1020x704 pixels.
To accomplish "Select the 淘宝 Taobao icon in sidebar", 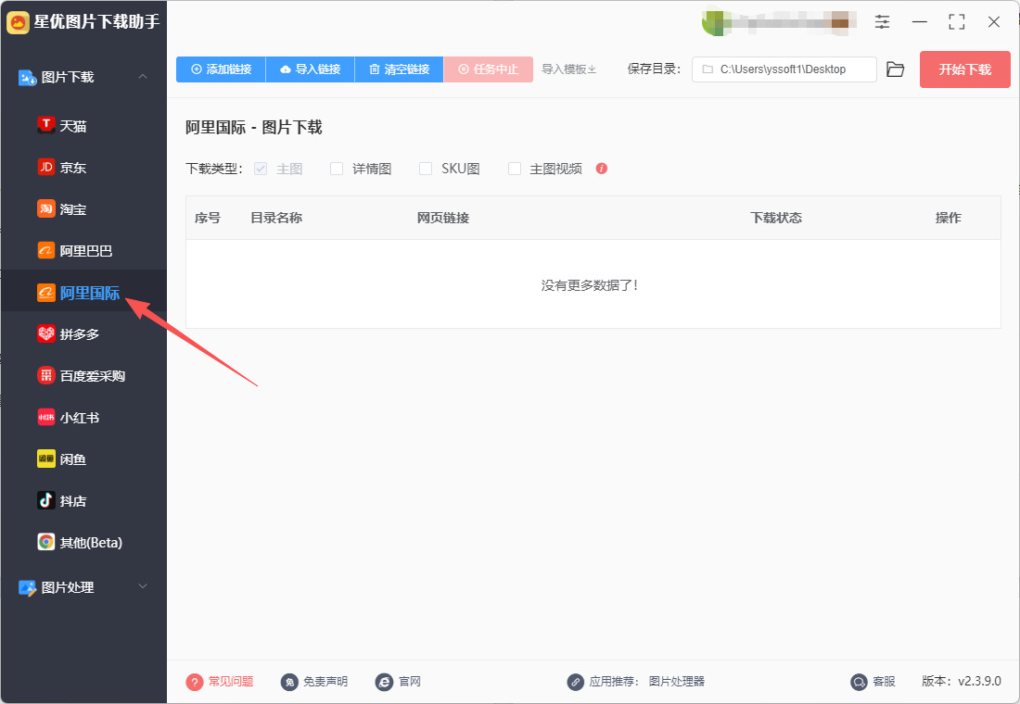I will click(x=46, y=208).
